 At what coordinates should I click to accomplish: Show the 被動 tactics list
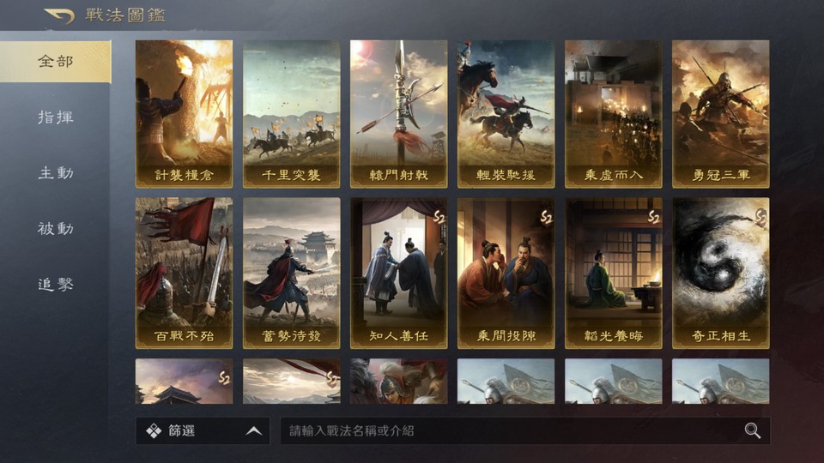[55, 228]
